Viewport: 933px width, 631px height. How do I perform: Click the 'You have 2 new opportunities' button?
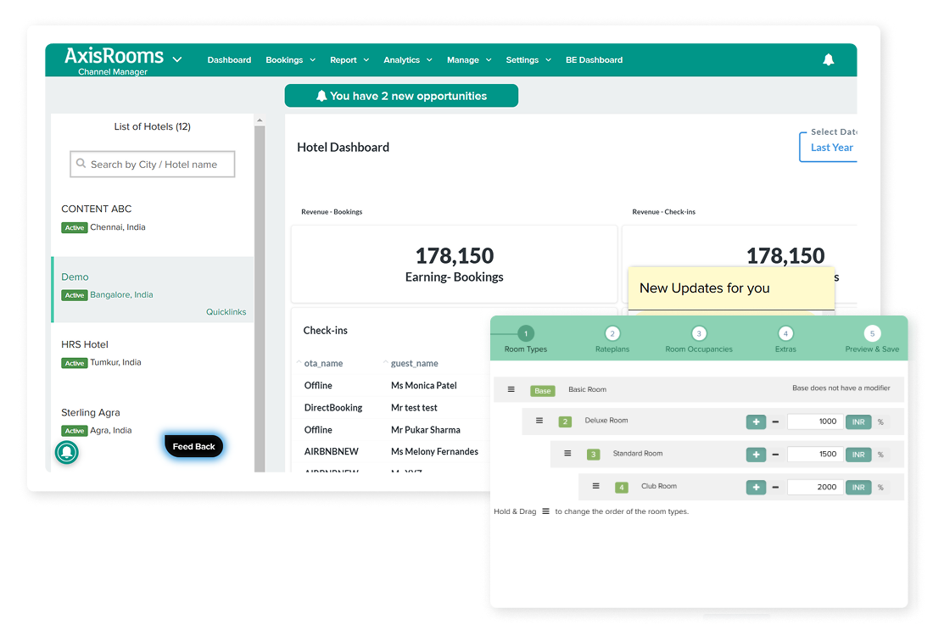401,96
